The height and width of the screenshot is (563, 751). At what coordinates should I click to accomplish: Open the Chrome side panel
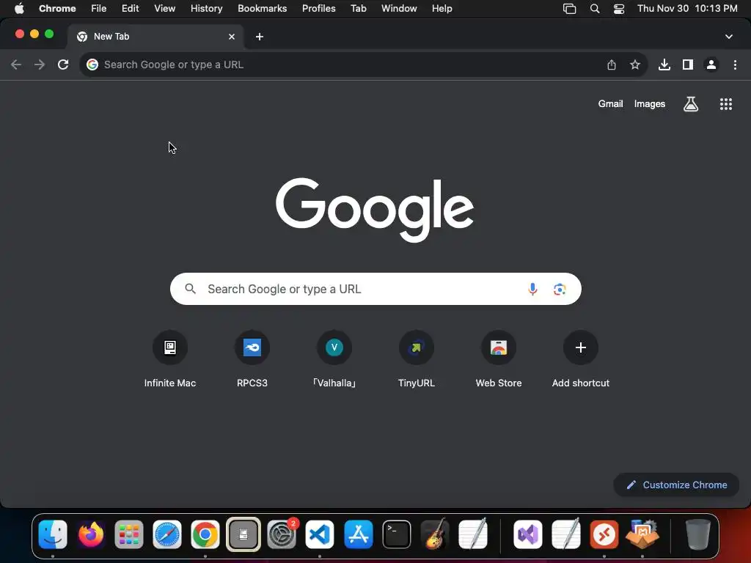point(688,65)
